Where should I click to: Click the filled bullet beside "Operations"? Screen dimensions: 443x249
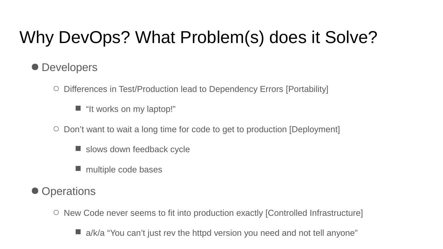[x=35, y=191]
